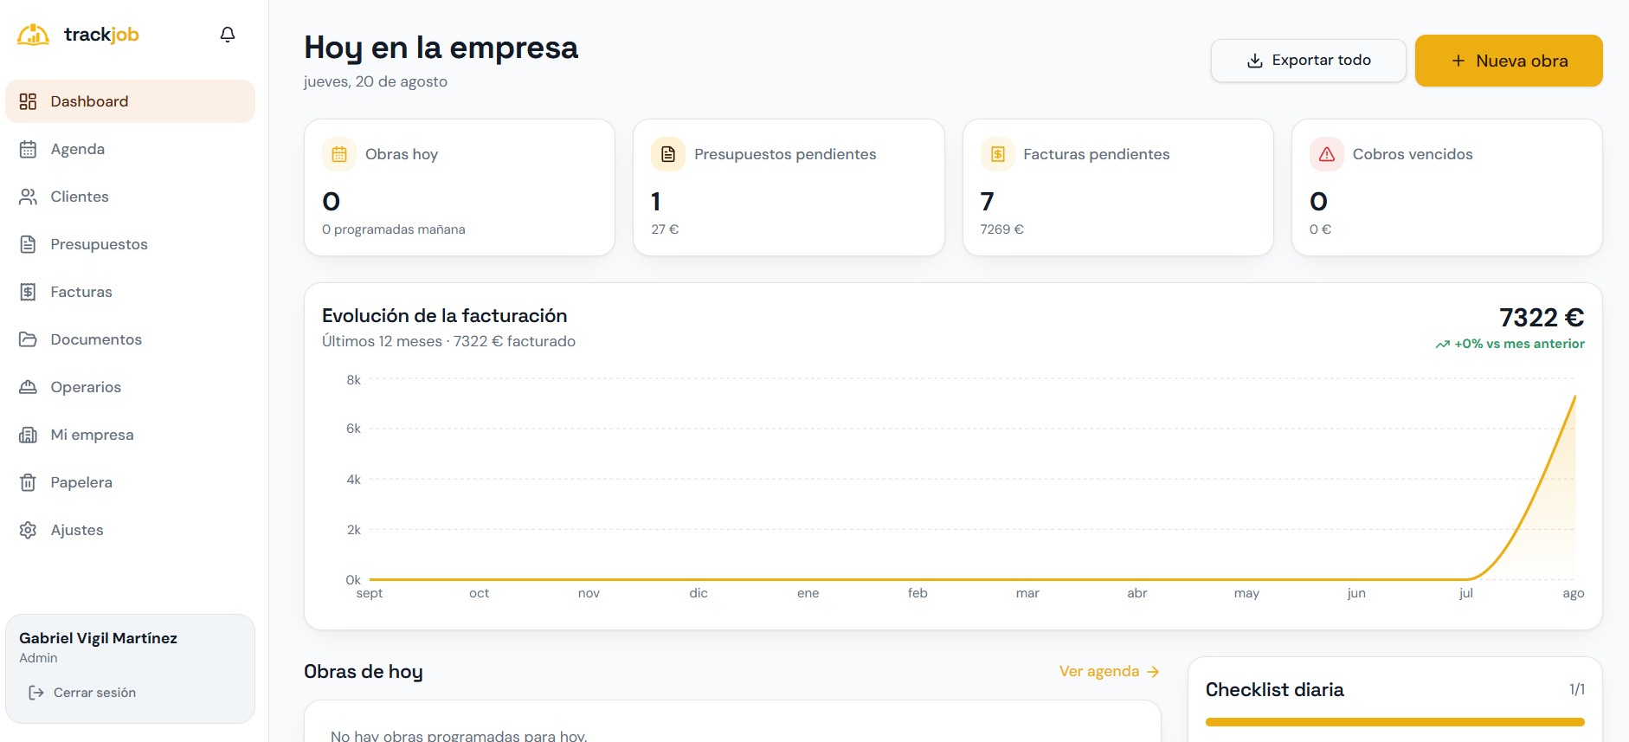Screen dimensions: 1629x742
Task: Click Exportar todo button
Action: (1308, 61)
